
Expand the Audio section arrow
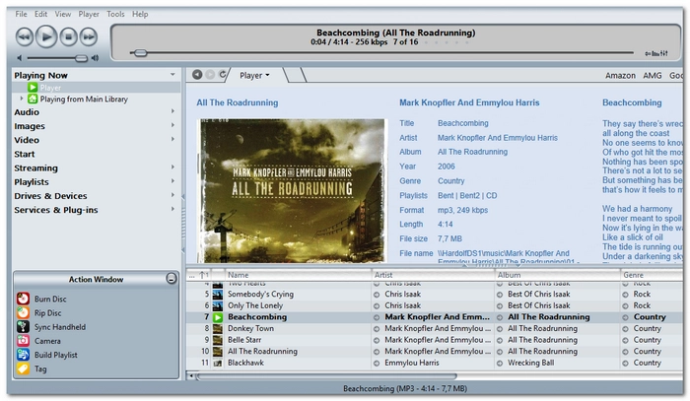tap(172, 111)
